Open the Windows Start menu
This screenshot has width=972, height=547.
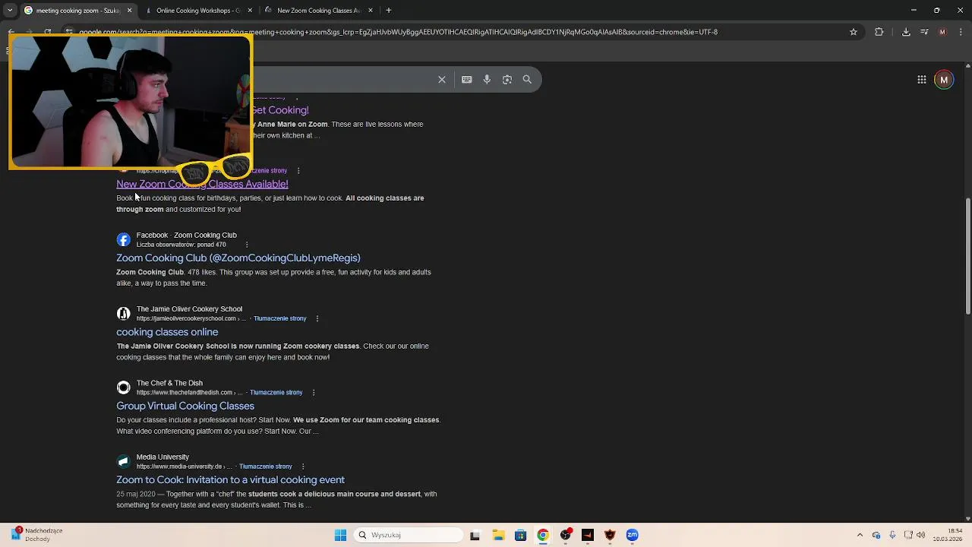point(340,535)
